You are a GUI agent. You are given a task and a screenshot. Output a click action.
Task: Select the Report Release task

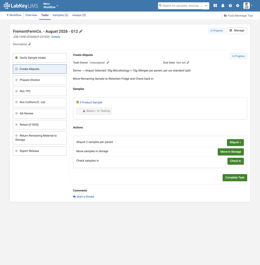point(40,151)
